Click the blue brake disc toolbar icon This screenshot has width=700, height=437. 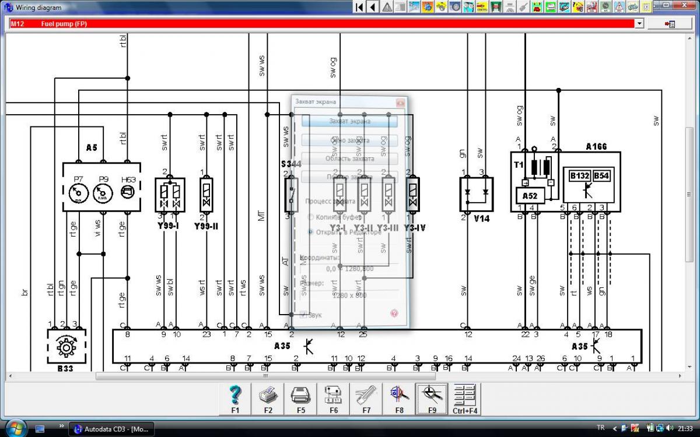point(456,7)
